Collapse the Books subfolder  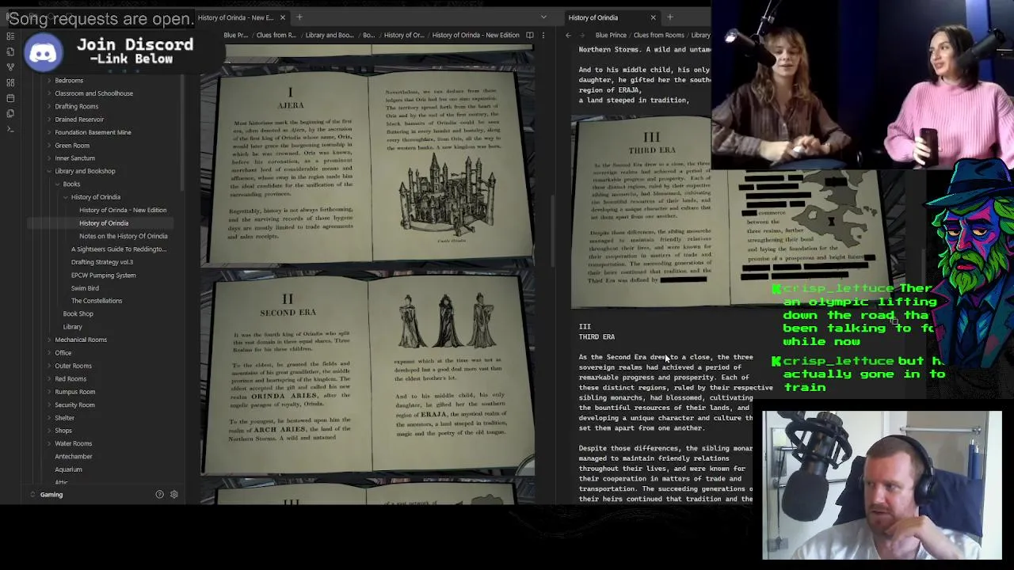57,184
